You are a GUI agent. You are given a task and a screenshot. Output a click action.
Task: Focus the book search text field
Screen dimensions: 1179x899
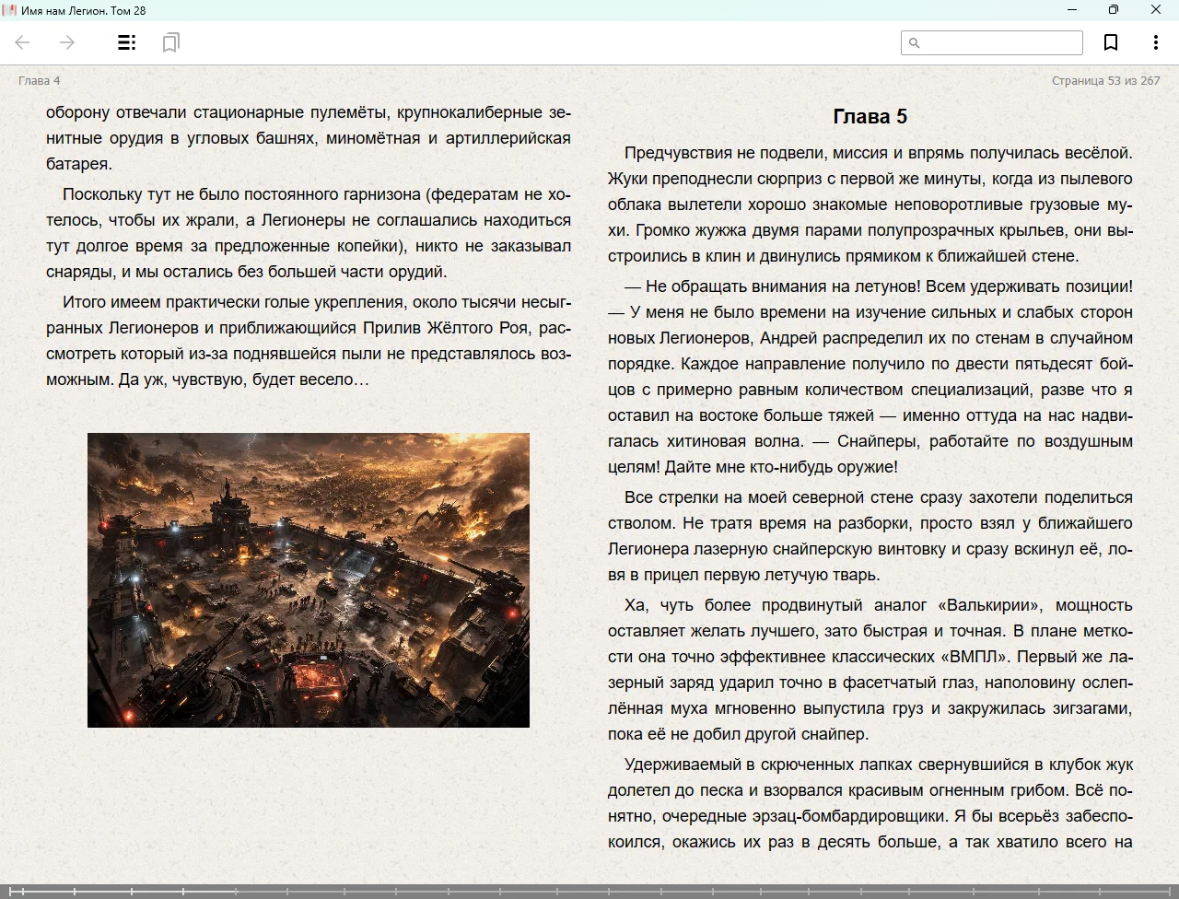click(1000, 42)
